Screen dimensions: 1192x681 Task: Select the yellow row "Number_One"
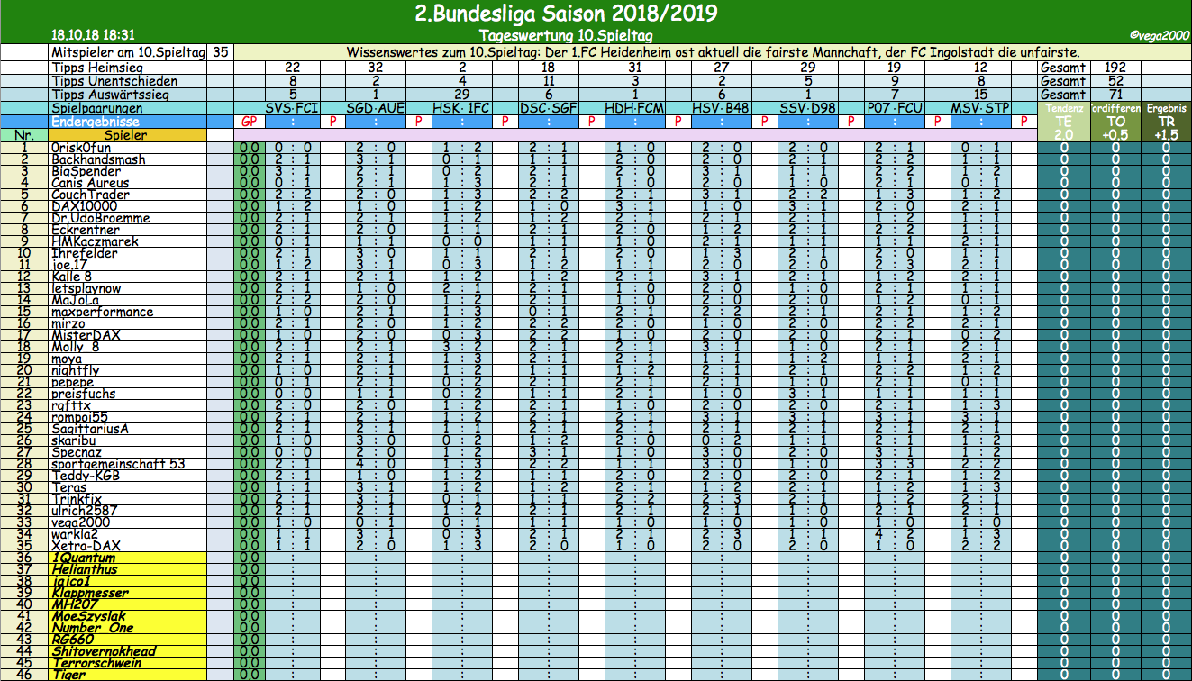128,628
